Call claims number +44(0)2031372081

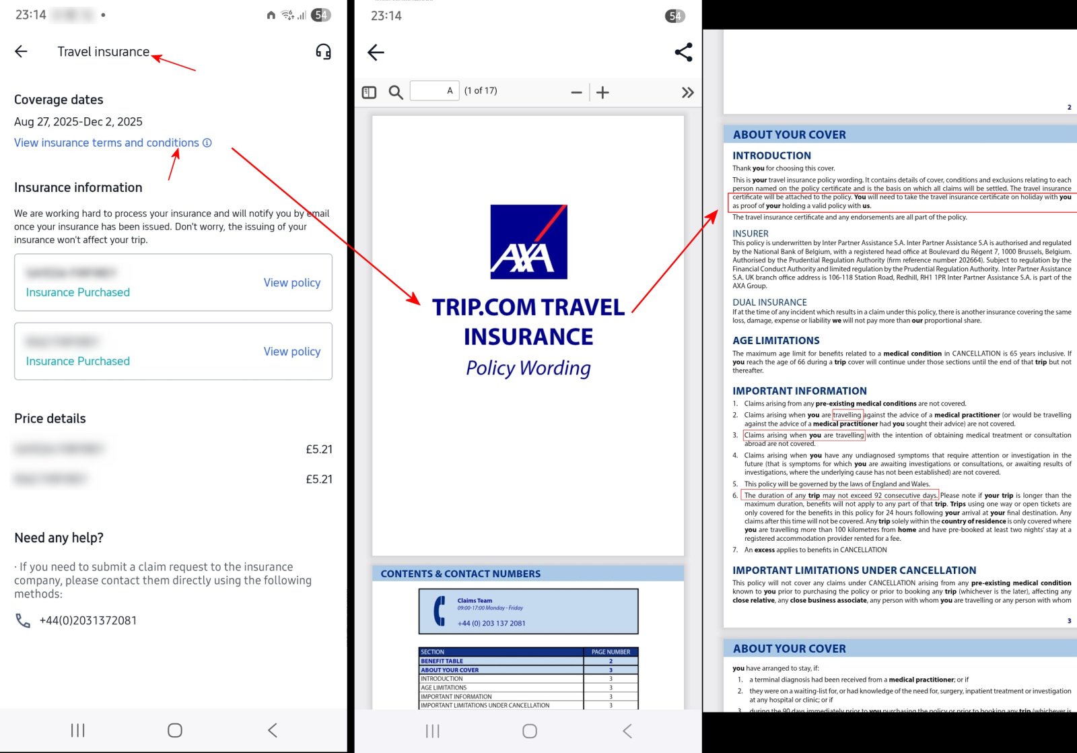[88, 620]
